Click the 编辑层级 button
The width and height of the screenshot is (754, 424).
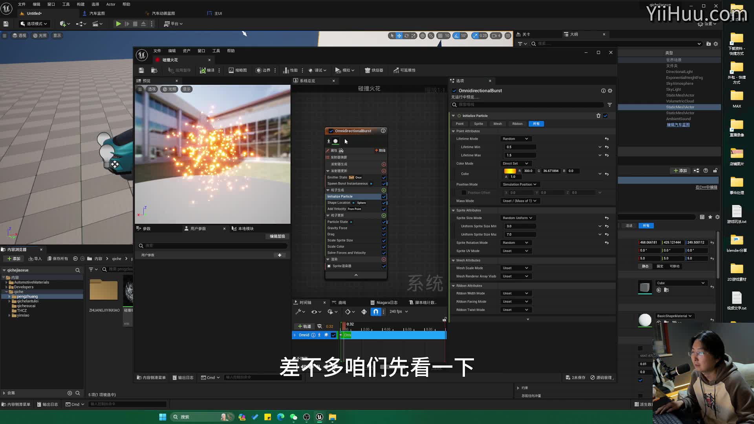pyautogui.click(x=277, y=236)
